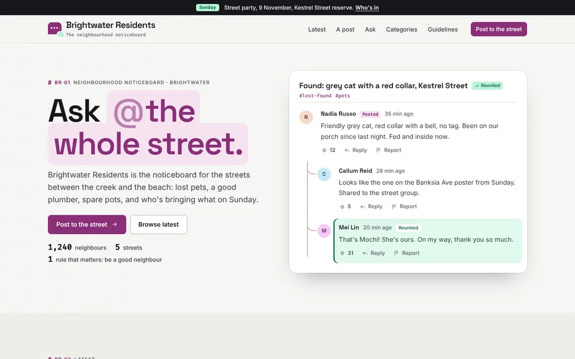Follow the Who's in banner link

[367, 8]
